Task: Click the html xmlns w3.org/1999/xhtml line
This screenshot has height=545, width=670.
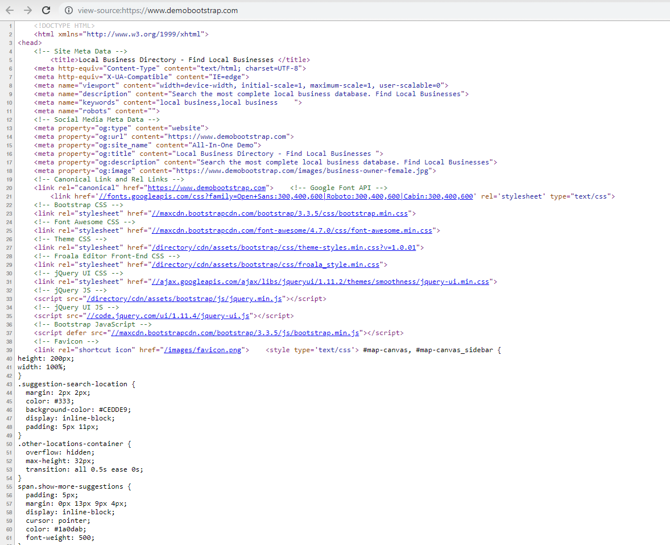Action: click(121, 34)
